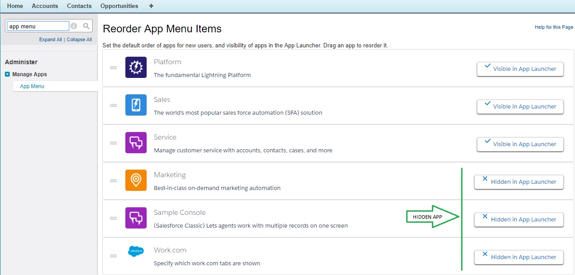Click the Work.com Salesforce cloud icon

pyautogui.click(x=136, y=251)
